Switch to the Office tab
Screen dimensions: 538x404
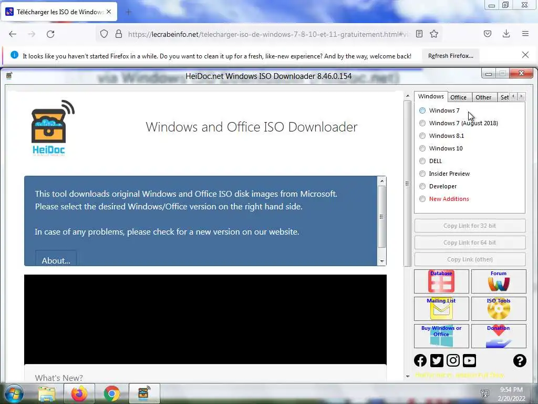[458, 97]
